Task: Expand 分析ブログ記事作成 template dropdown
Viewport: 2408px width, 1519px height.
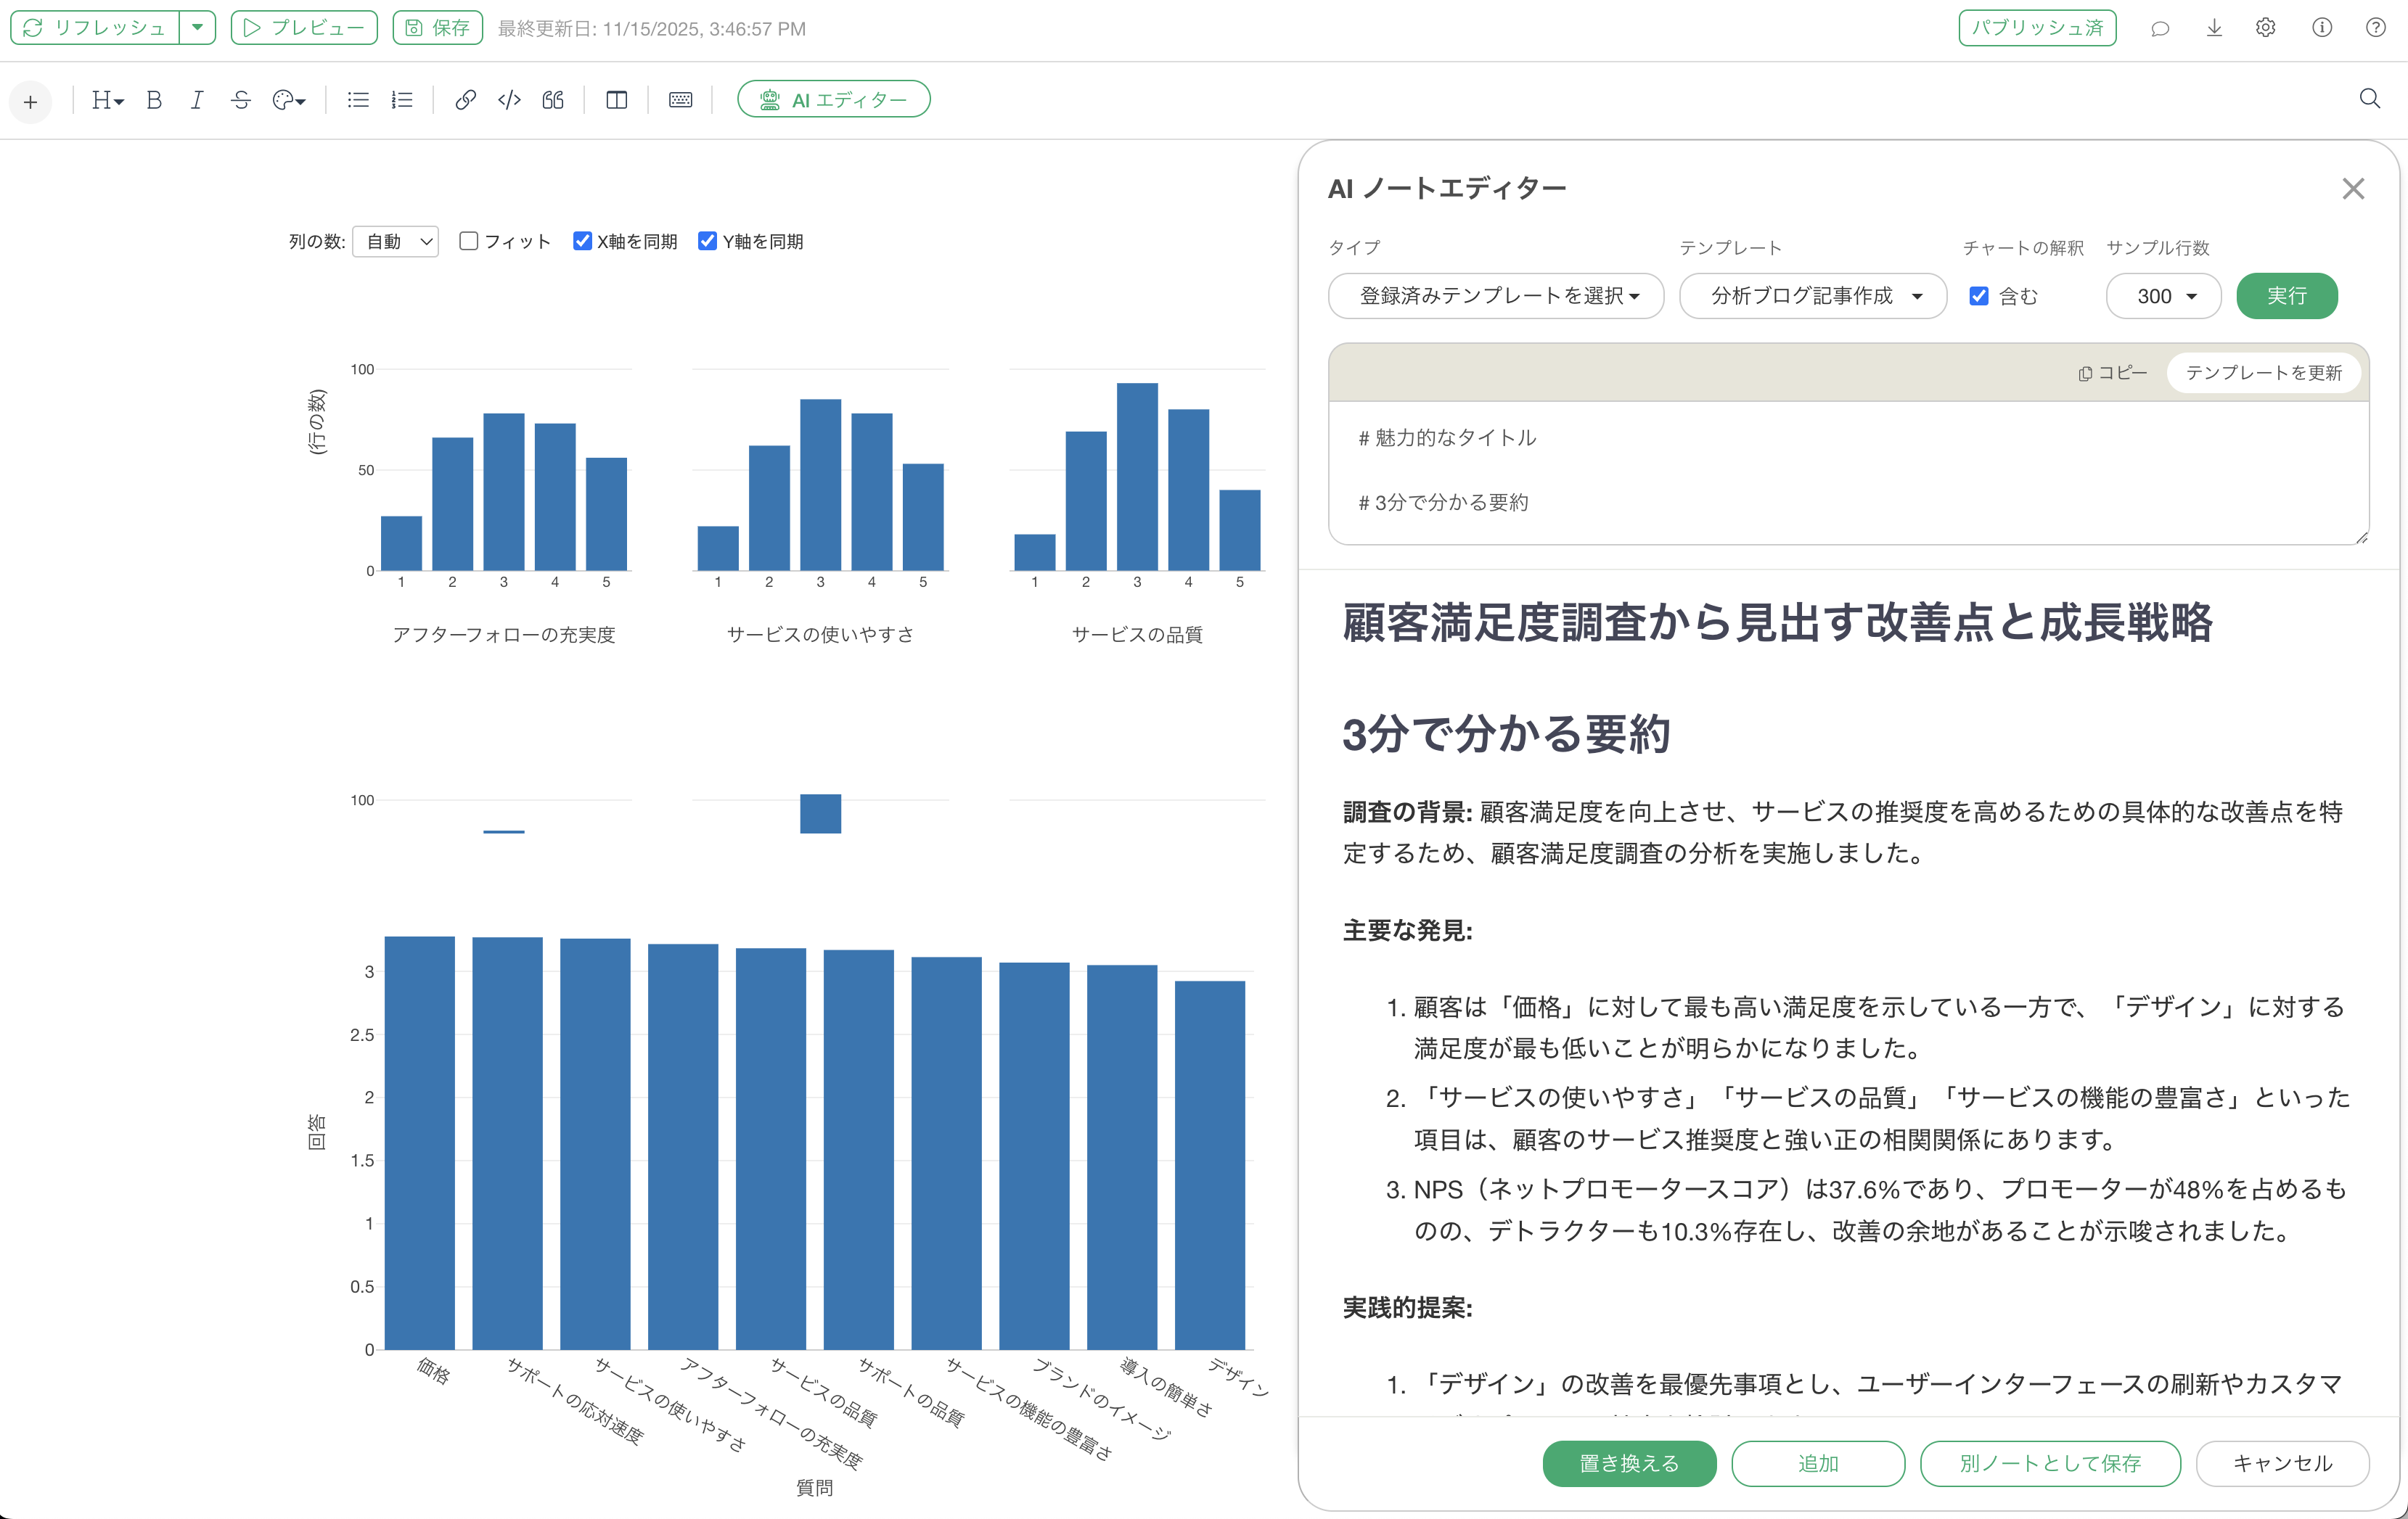Action: click(1812, 296)
